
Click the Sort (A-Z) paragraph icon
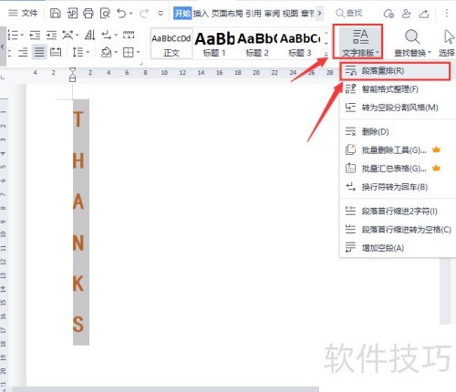pos(90,36)
